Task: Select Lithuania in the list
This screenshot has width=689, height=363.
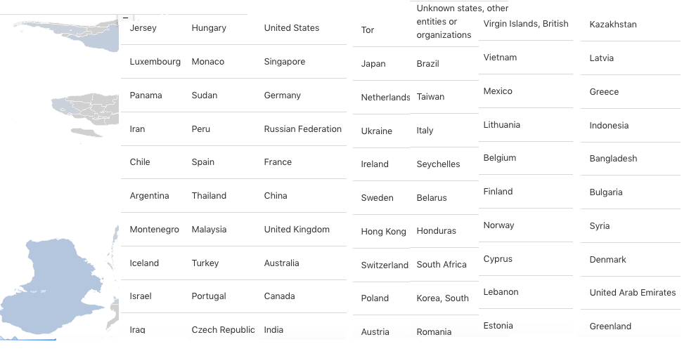Action: [501, 125]
